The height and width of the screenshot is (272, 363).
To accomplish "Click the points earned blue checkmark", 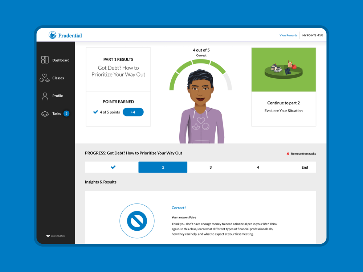I will tap(95, 112).
